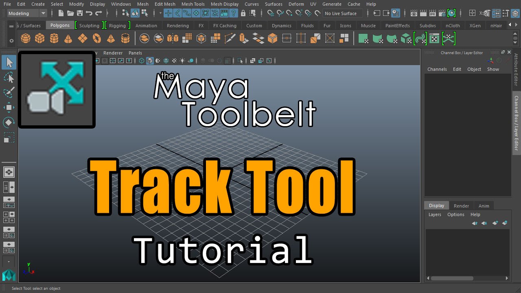
Task: Click the Redo arrow icon
Action: pos(99,13)
